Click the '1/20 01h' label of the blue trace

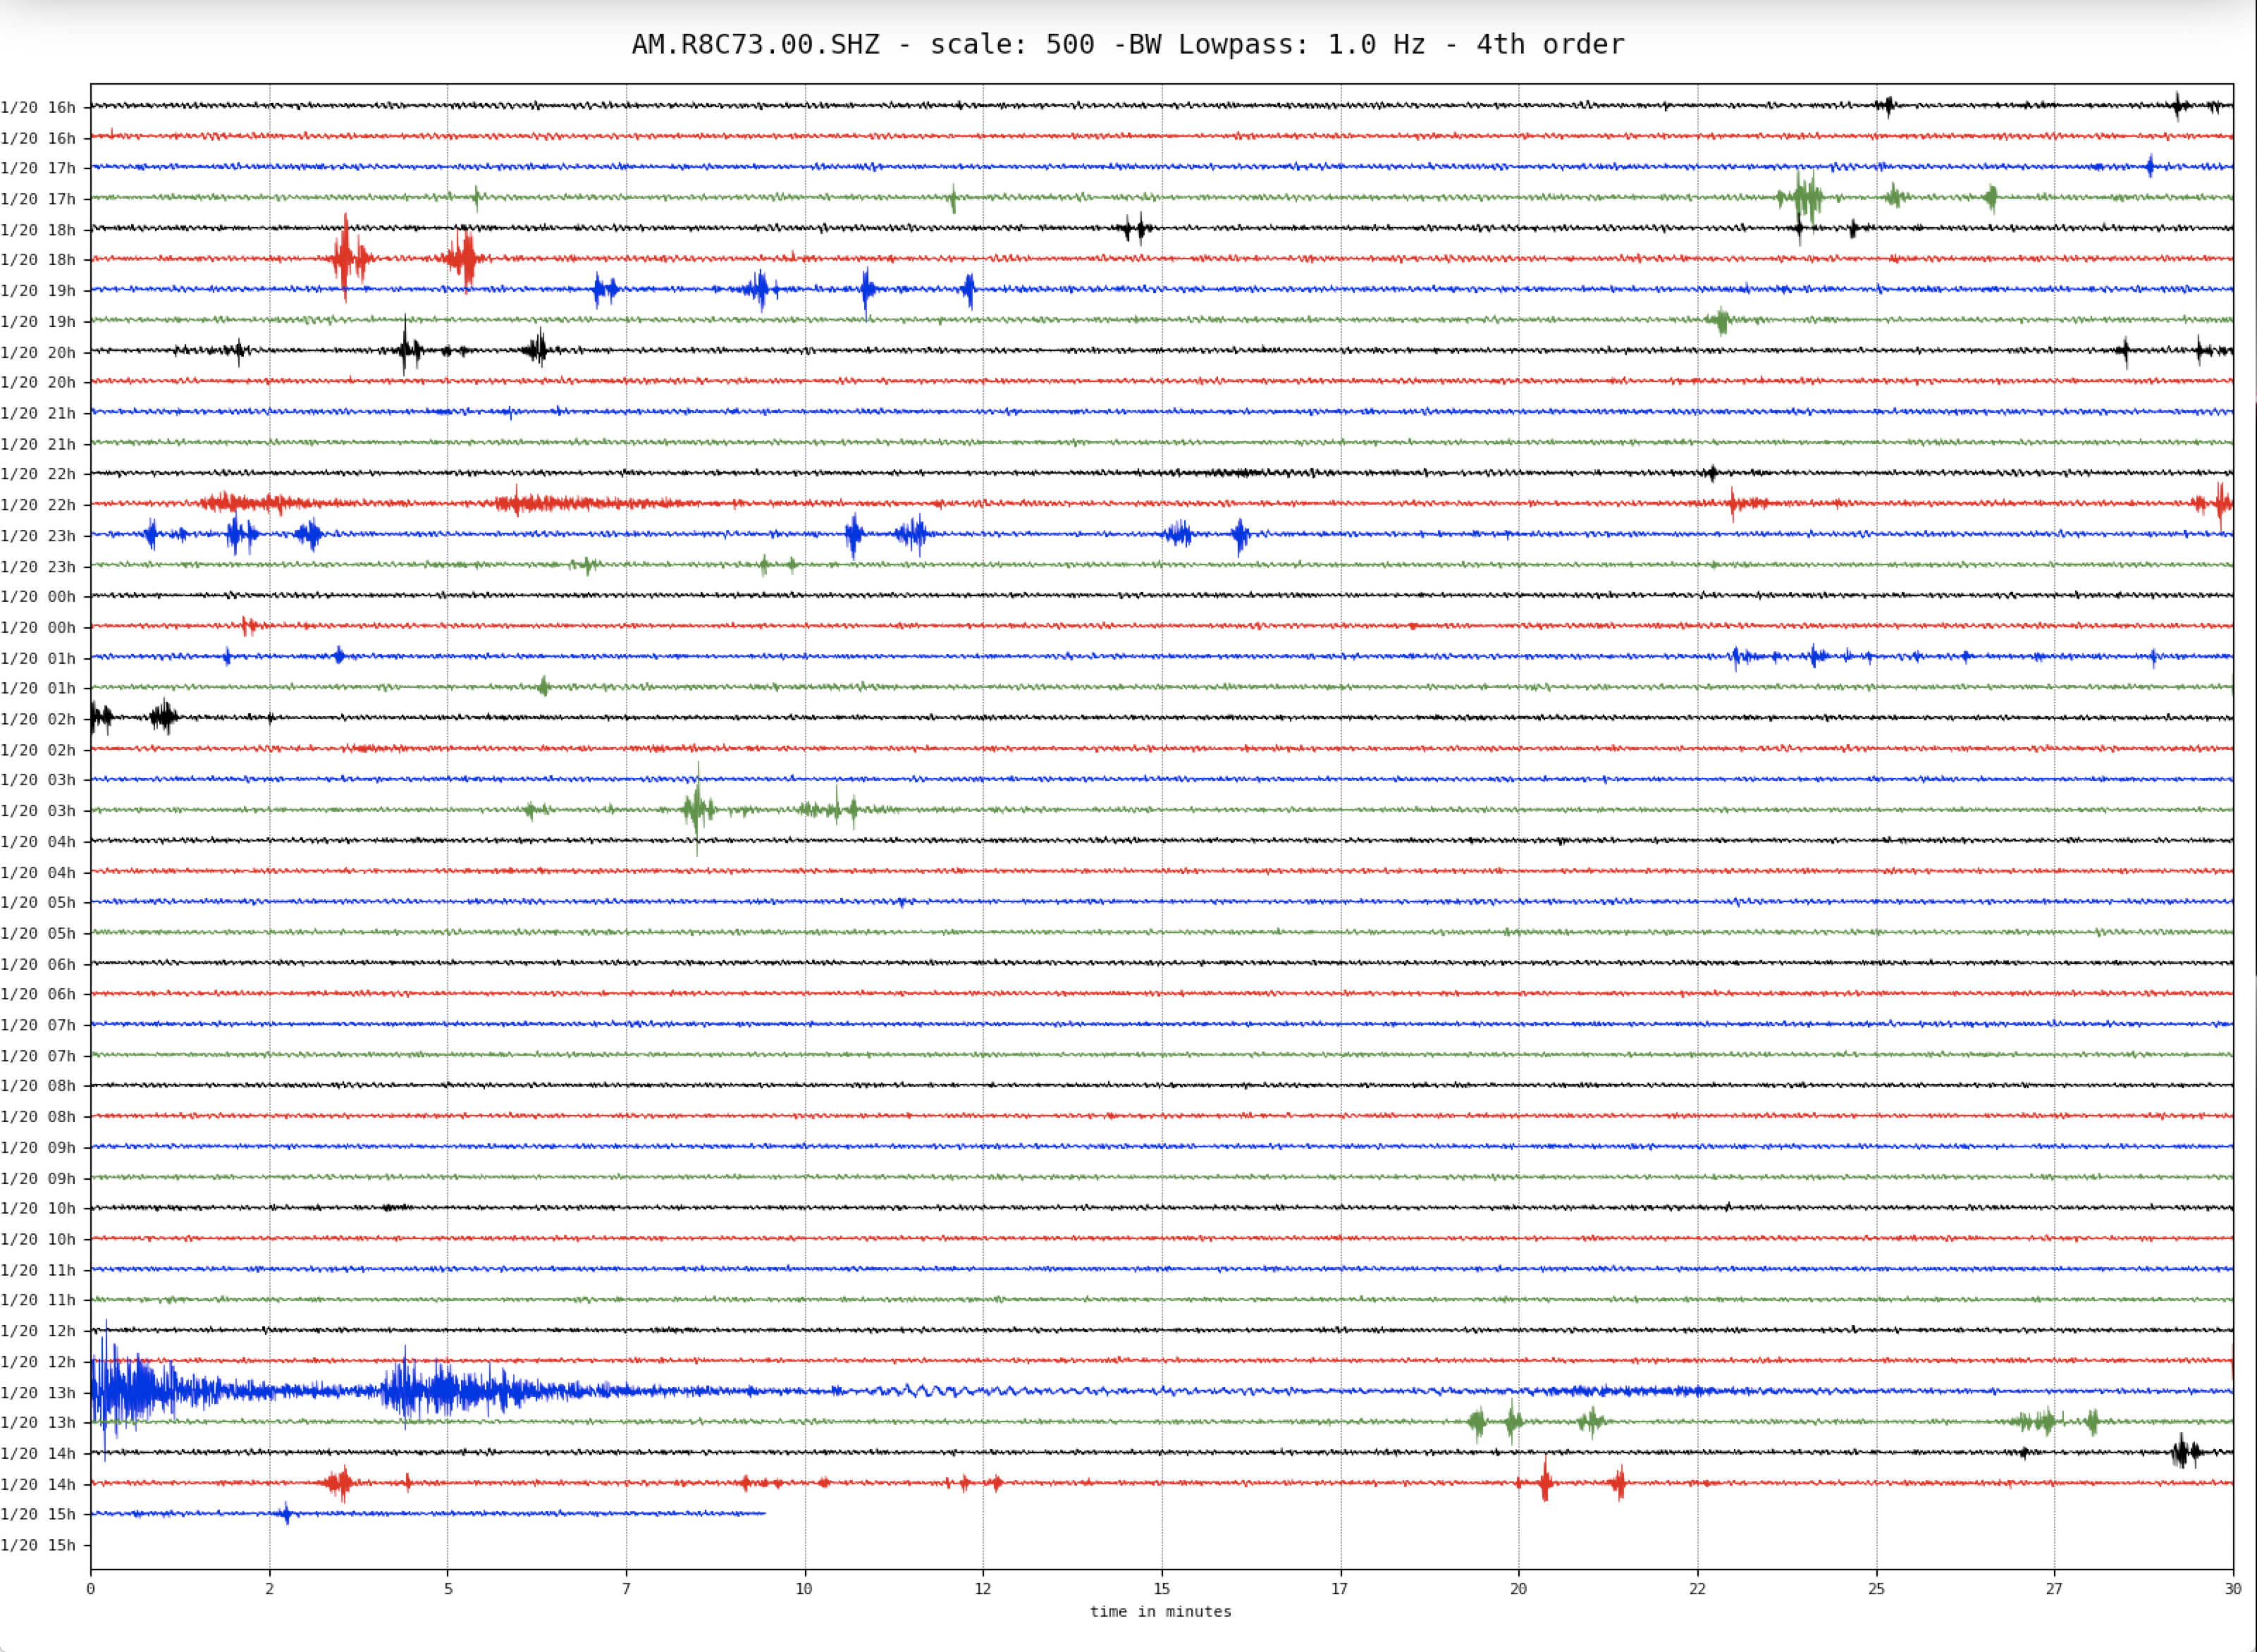point(38,658)
